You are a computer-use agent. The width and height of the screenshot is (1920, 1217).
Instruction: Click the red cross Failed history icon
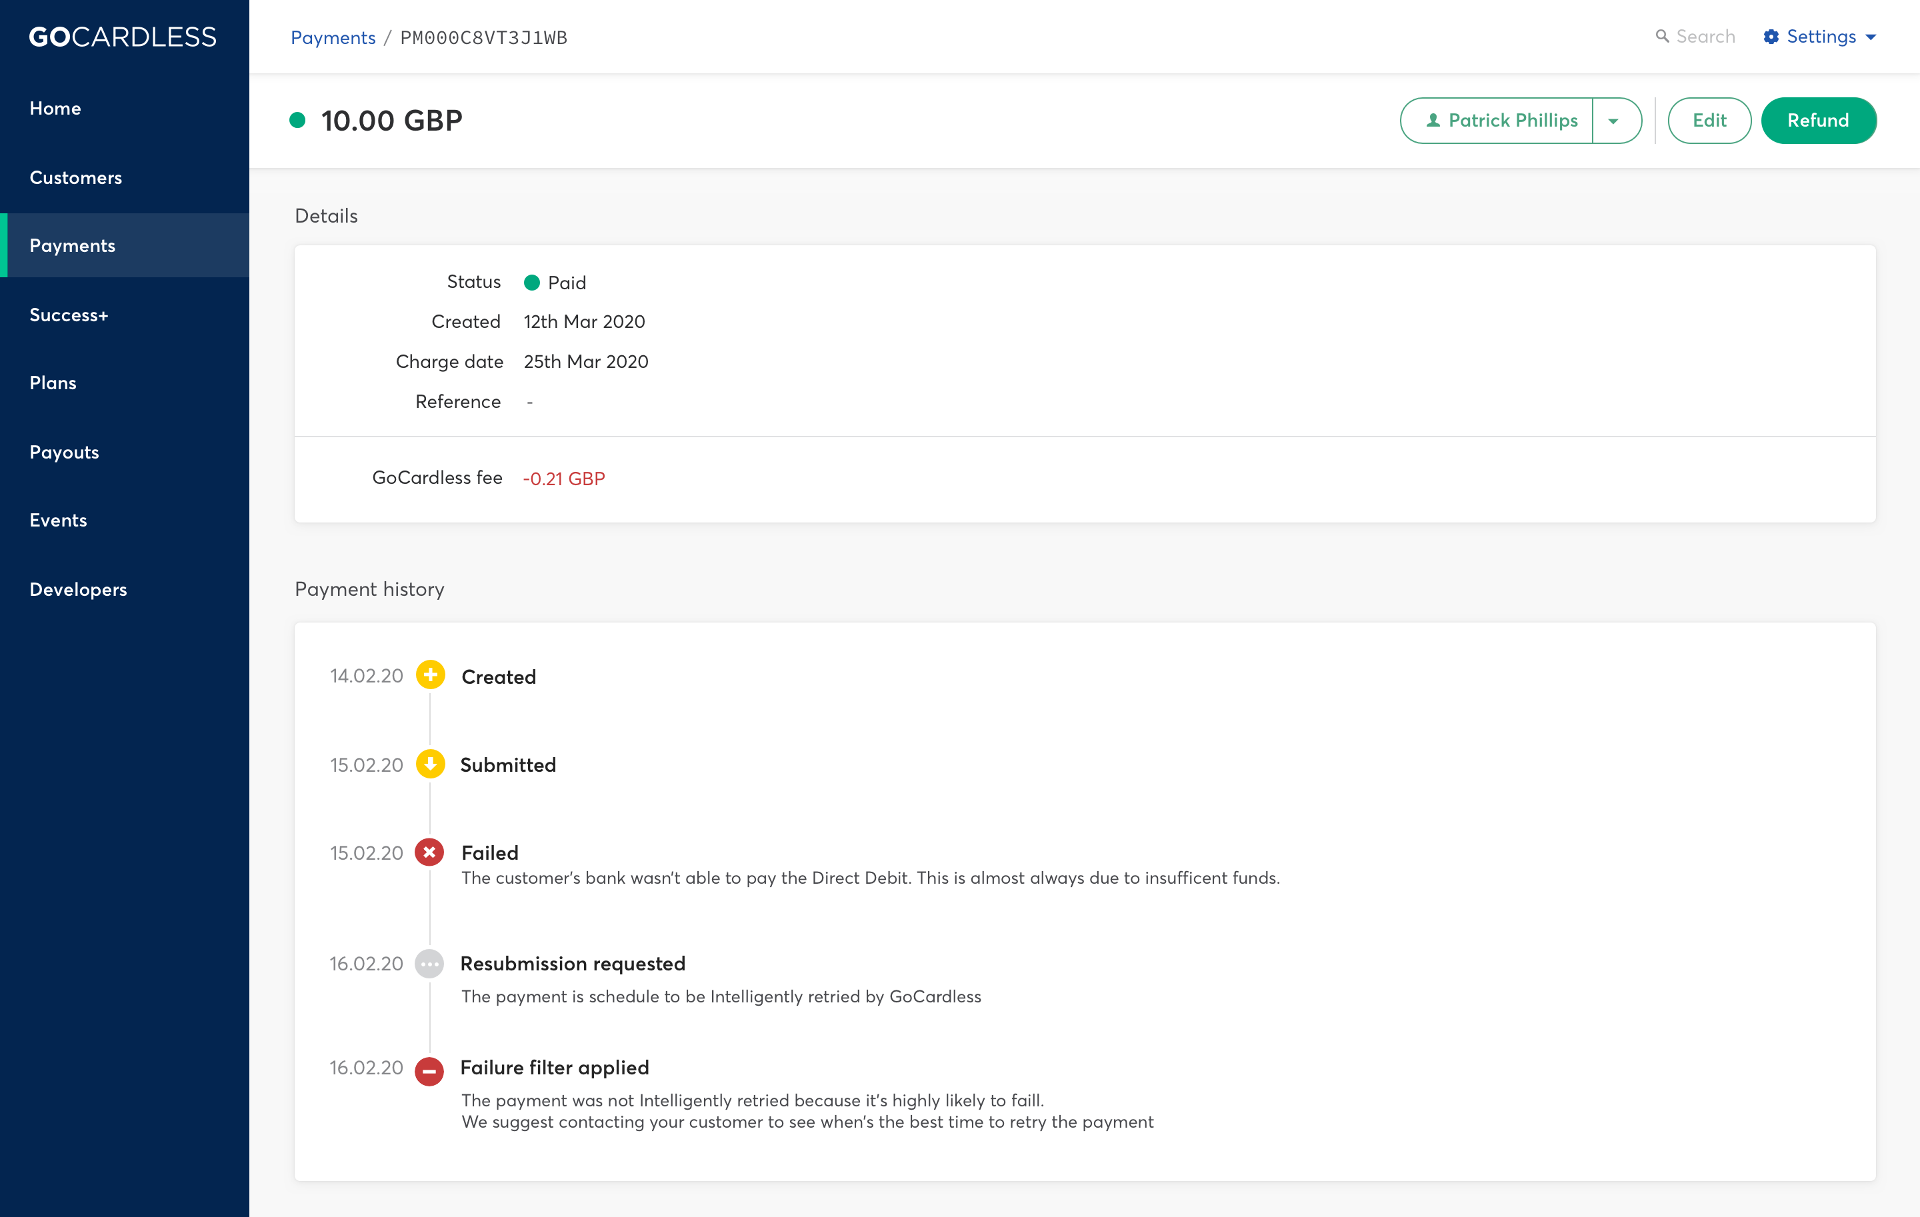pos(430,852)
